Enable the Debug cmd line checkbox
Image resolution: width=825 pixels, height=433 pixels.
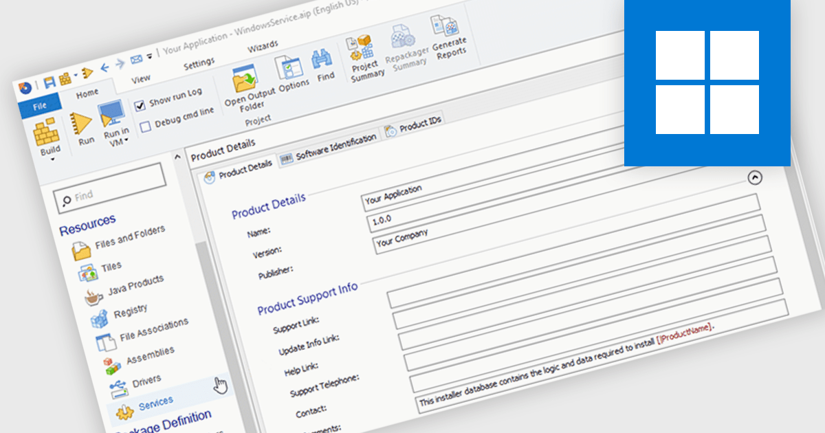pos(145,126)
